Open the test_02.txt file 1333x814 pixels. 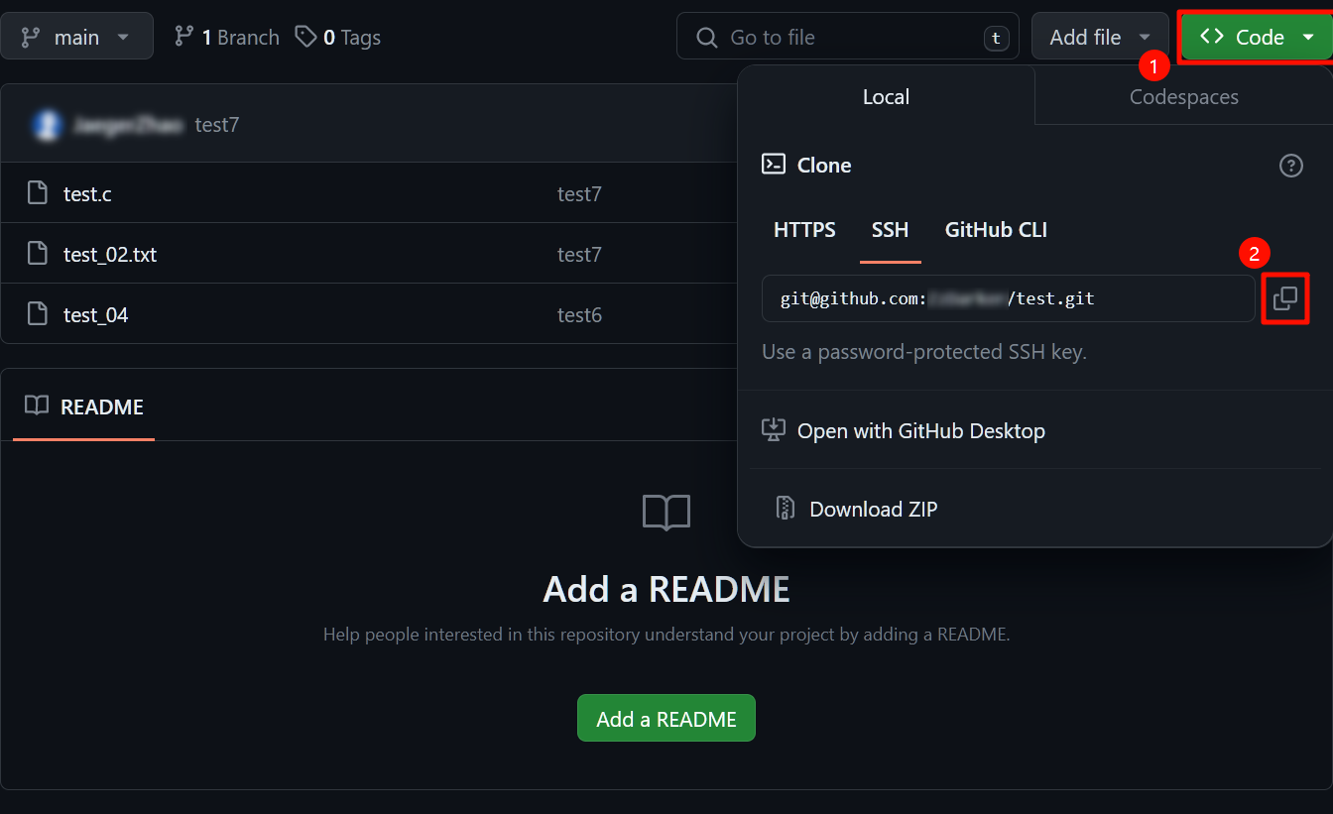[x=110, y=255]
